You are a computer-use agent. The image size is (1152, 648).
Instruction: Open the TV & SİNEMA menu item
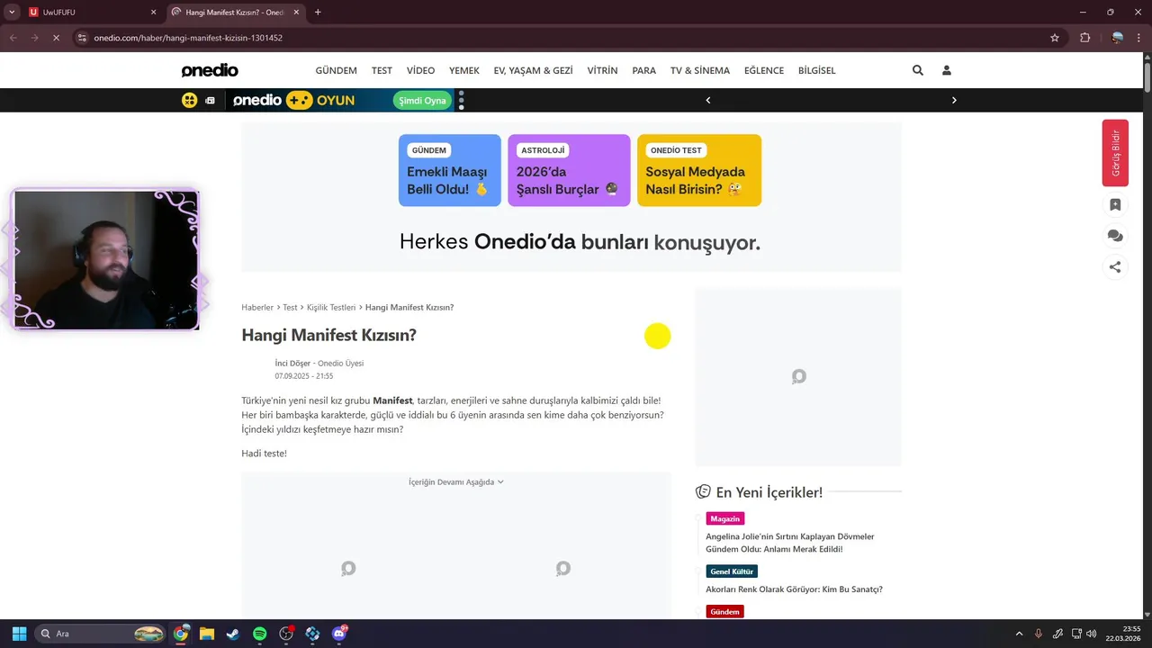(x=700, y=70)
